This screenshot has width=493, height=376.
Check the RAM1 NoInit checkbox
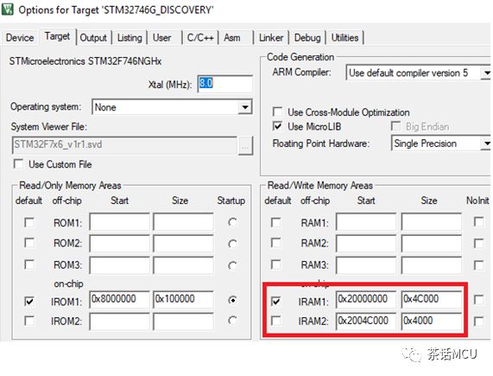point(478,222)
